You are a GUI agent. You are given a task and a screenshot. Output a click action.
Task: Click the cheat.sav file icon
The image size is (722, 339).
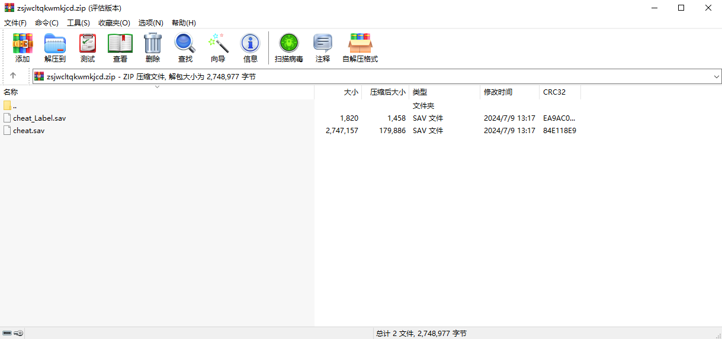point(7,130)
